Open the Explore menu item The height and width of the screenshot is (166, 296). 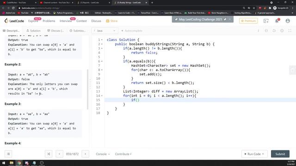pos(33,21)
